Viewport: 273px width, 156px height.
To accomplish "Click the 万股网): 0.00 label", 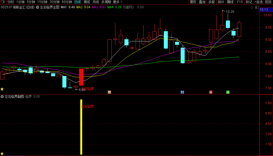I will [x=133, y=7].
